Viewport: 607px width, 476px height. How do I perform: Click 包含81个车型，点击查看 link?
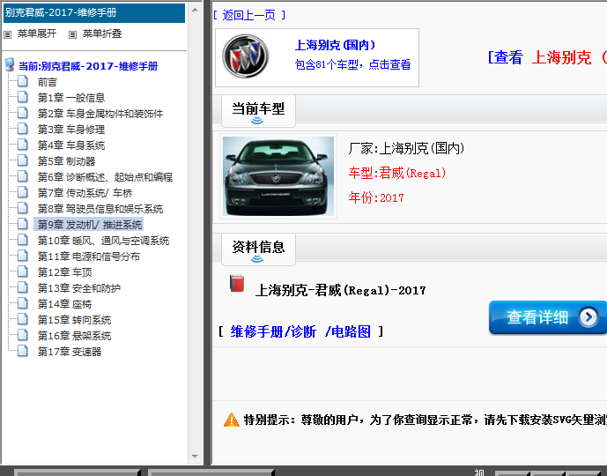pos(352,64)
